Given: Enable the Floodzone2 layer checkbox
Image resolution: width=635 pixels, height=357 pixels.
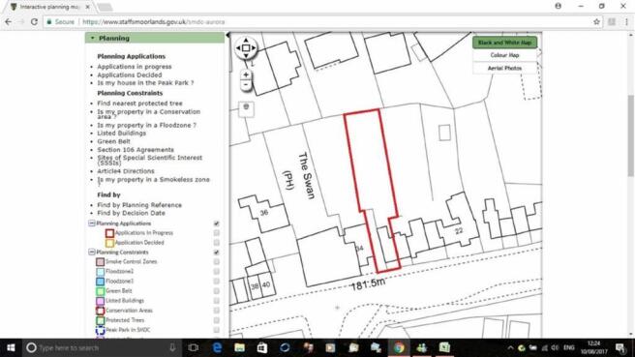Looking at the screenshot, I should (216, 271).
